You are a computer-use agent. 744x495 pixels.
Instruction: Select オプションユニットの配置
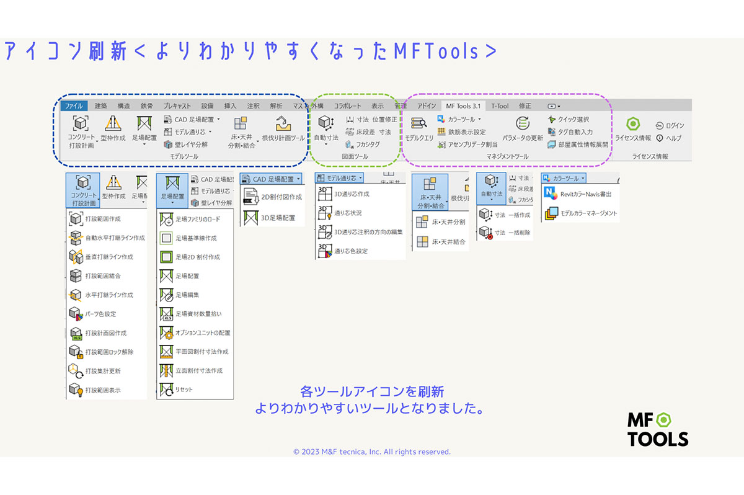[195, 333]
